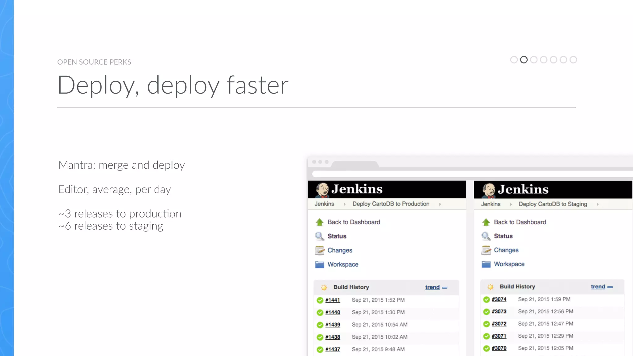Open the Jenkins breadcrumb in the Production panel
The width and height of the screenshot is (633, 356).
(x=324, y=204)
